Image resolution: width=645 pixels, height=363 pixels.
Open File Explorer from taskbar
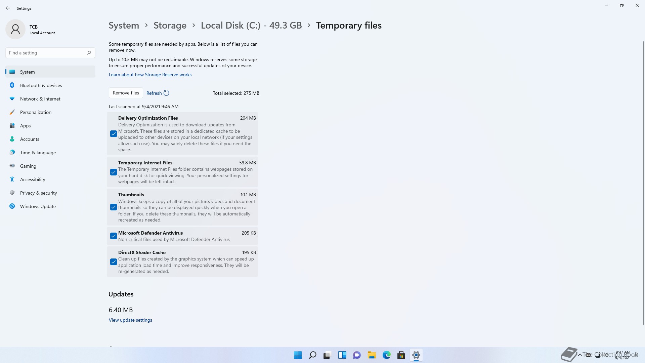(372, 355)
